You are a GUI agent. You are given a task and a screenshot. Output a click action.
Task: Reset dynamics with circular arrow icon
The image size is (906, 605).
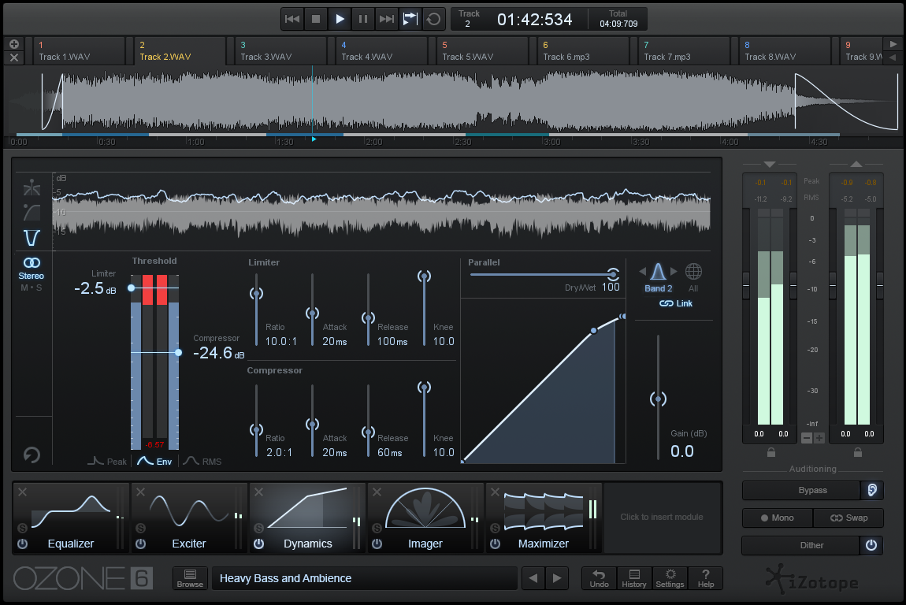pos(32,455)
